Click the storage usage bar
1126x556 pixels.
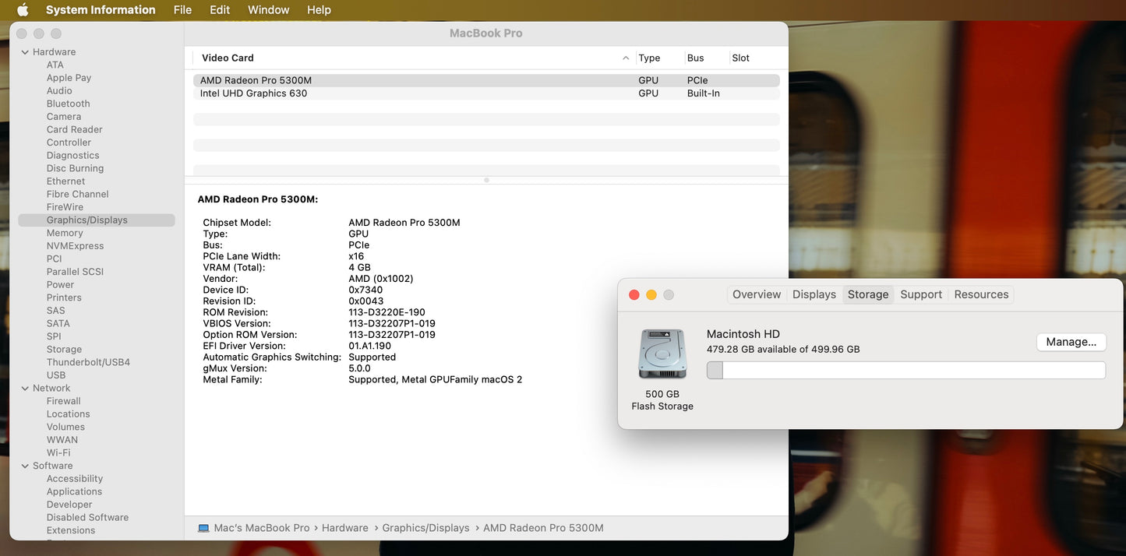coord(905,371)
